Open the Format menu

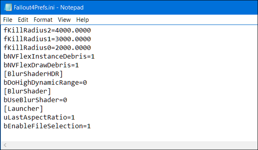click(43, 20)
